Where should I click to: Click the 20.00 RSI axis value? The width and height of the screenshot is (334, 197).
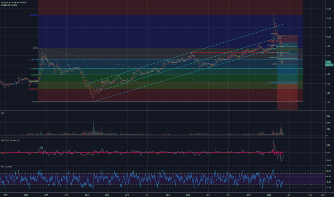coord(329,188)
